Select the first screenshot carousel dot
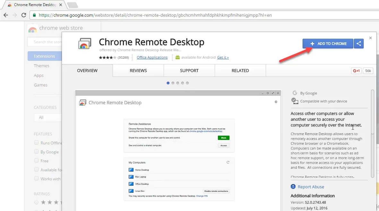 click(x=168, y=83)
